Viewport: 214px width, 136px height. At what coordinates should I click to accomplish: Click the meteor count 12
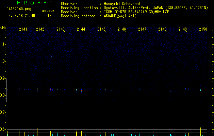click(49, 16)
